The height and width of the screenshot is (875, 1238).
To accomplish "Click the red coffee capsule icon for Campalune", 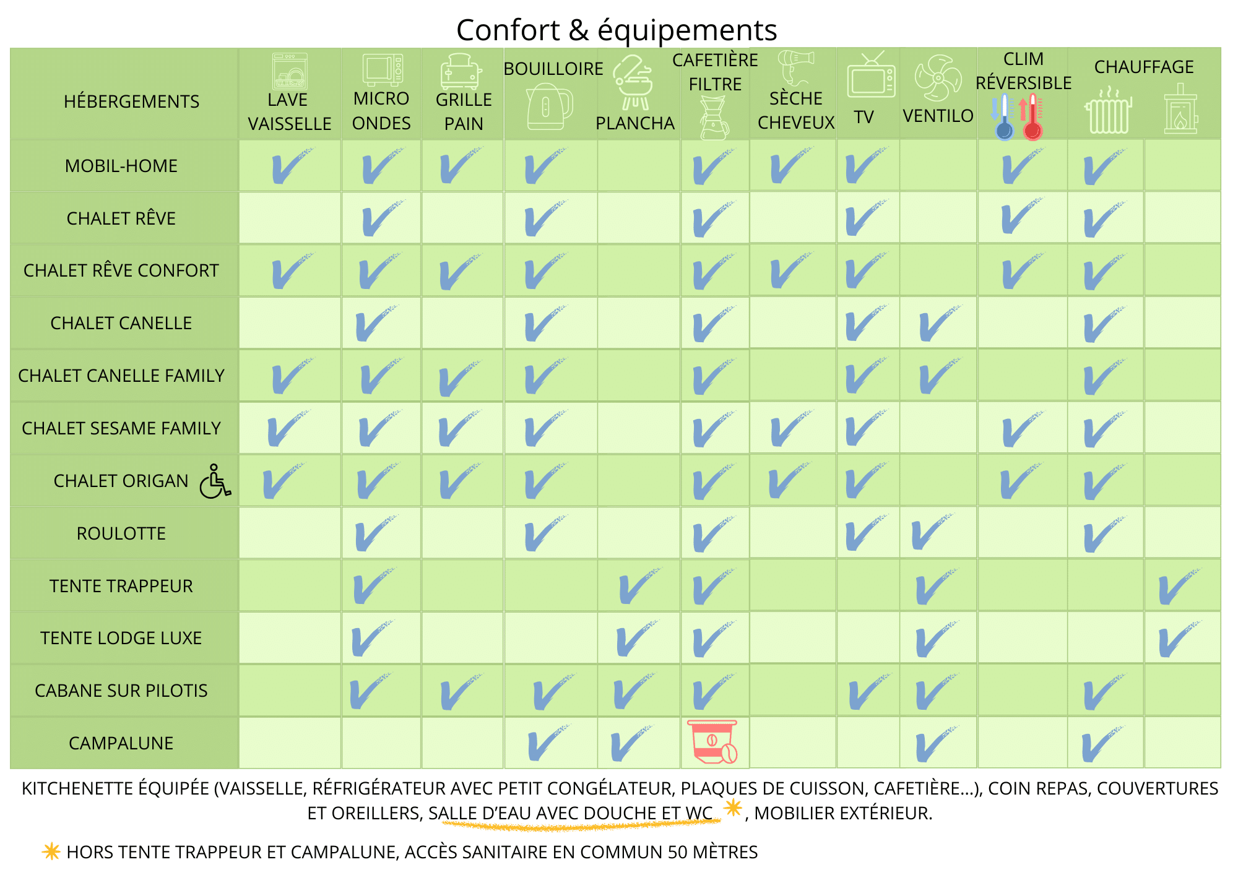I will tap(713, 741).
